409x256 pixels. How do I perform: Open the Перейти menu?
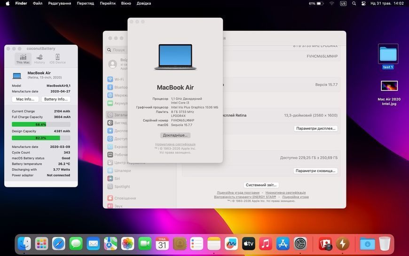108,3
